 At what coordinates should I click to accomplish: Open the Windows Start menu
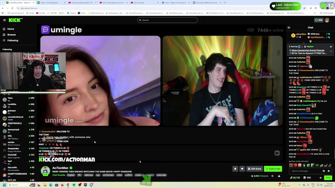[4, 185]
